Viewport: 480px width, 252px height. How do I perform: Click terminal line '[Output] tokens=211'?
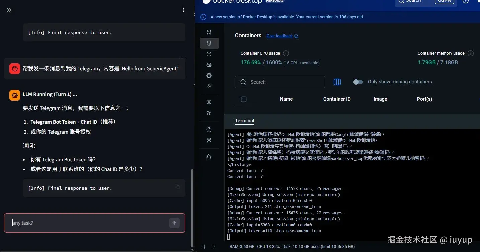click(x=274, y=207)
